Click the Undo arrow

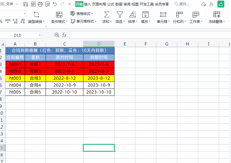click(55, 4)
